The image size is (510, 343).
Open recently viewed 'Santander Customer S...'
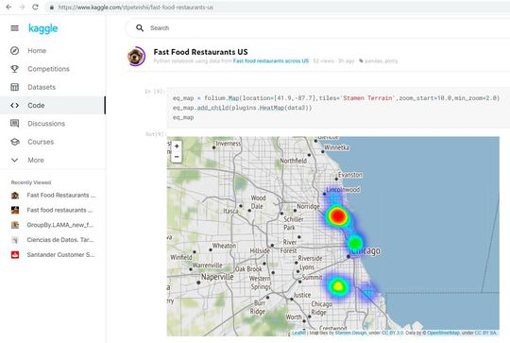click(x=60, y=255)
